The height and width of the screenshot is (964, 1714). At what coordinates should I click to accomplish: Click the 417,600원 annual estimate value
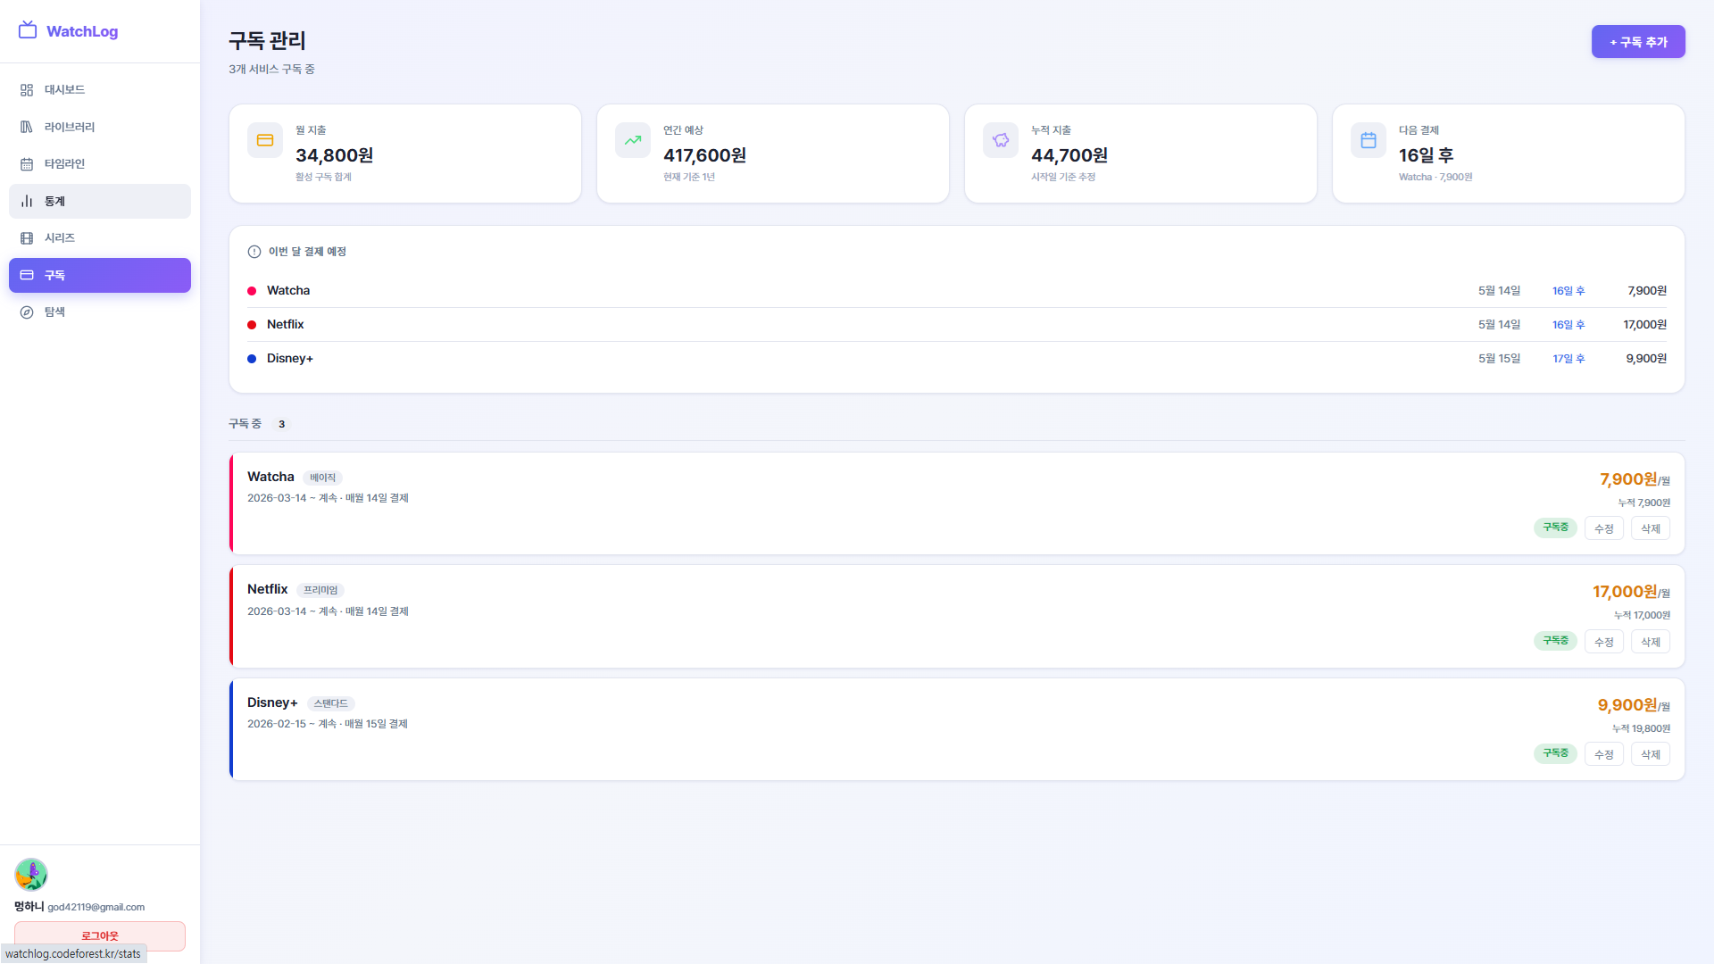coord(705,155)
